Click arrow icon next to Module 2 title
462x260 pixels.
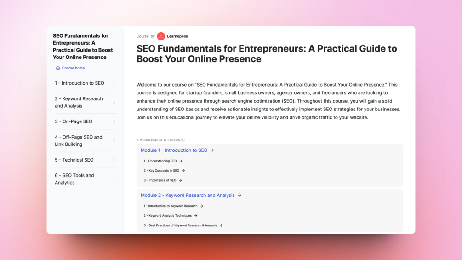coord(240,196)
